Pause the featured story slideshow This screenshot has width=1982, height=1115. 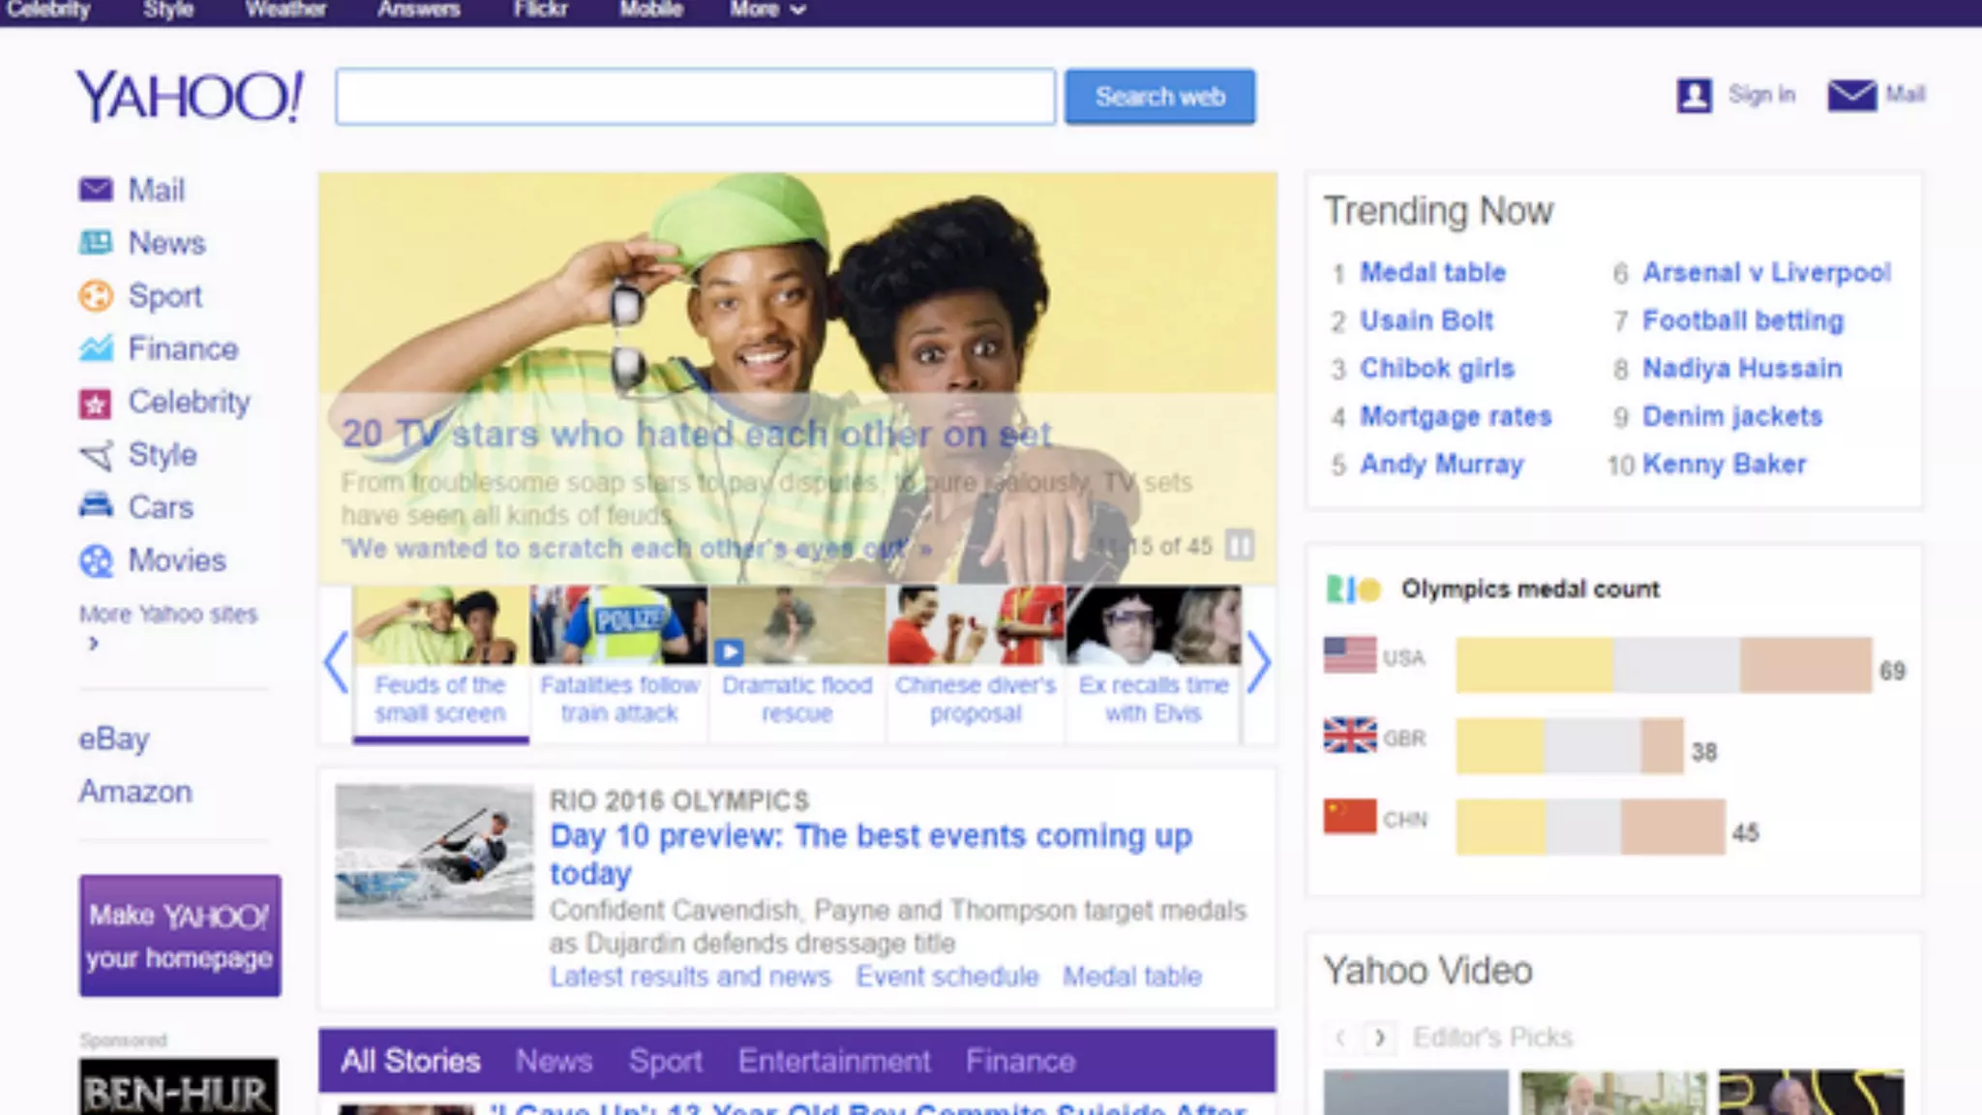click(x=1239, y=546)
